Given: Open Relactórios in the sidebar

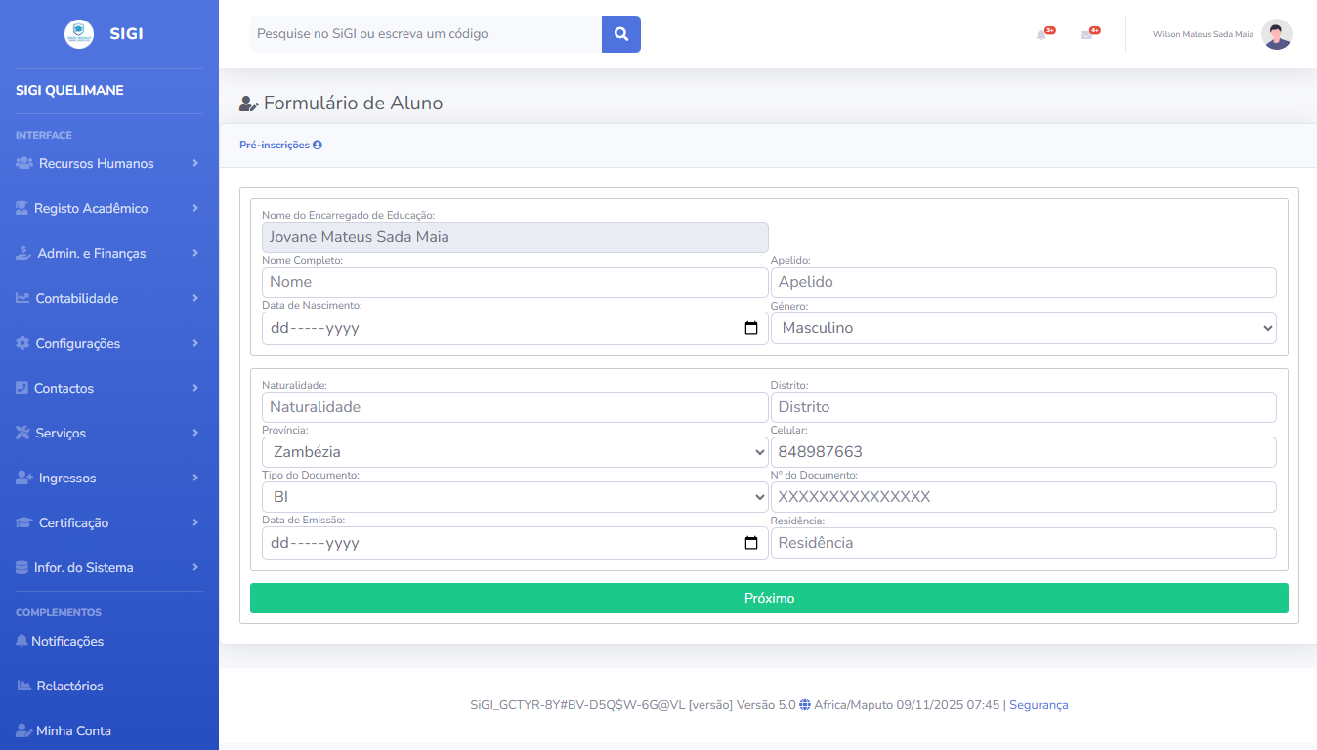Looking at the screenshot, I should 68,686.
